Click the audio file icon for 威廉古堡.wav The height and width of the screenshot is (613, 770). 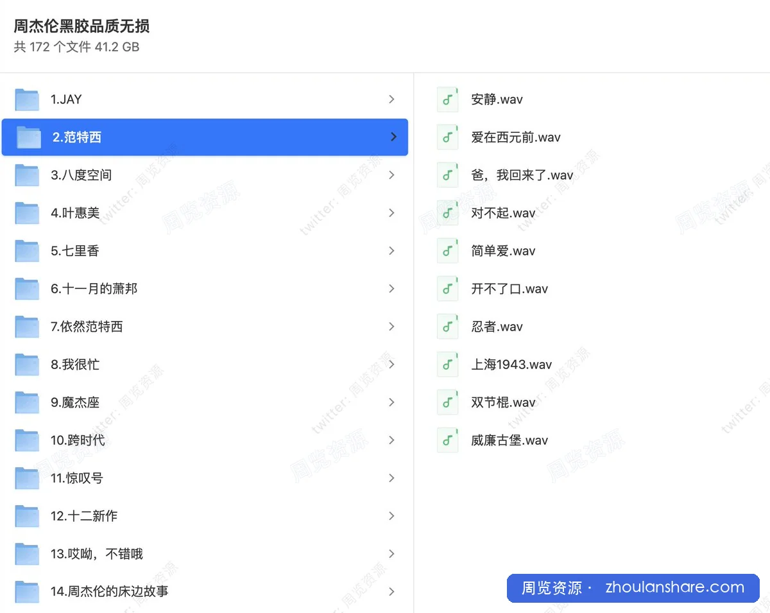pos(448,440)
